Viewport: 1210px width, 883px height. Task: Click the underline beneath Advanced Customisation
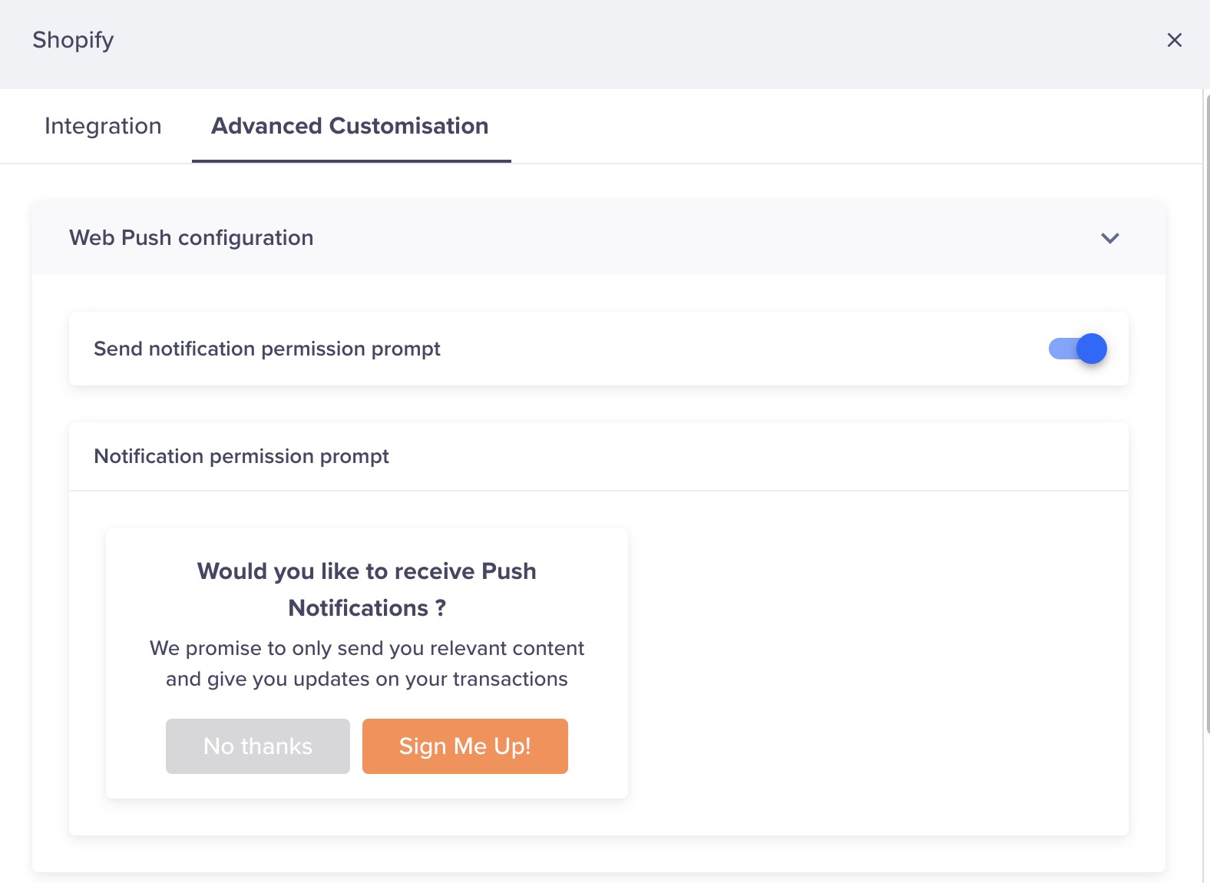point(351,161)
